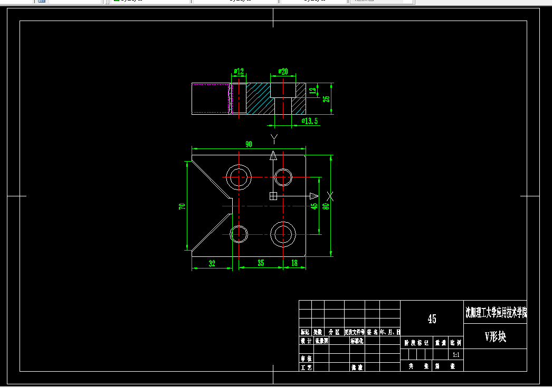Click the designer name next to 设计

pos(322,341)
